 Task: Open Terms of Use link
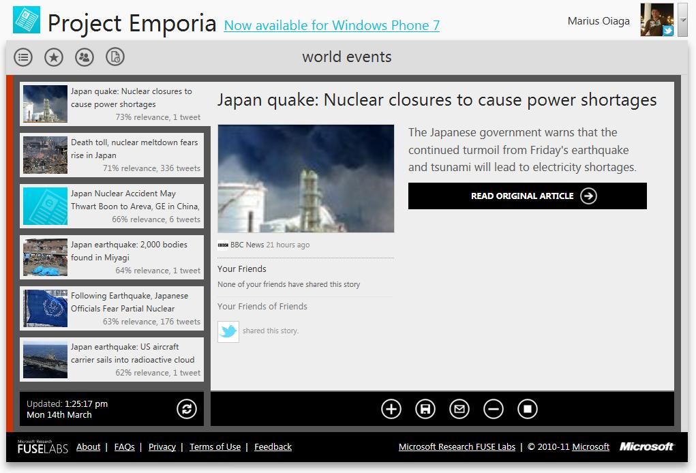pos(215,447)
